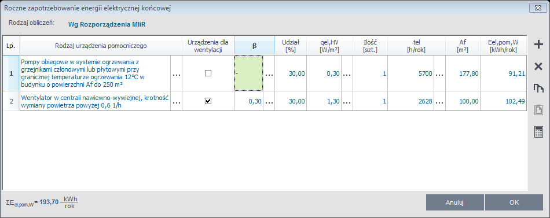The width and height of the screenshot is (550, 218).
Task: Click the 'Wentylator w centrali nawiewno-wywiewnej' description cell
Action: (x=95, y=101)
